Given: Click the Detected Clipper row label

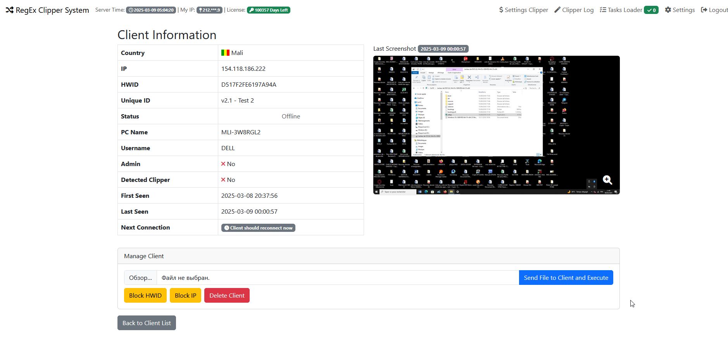Looking at the screenshot, I should click(145, 180).
